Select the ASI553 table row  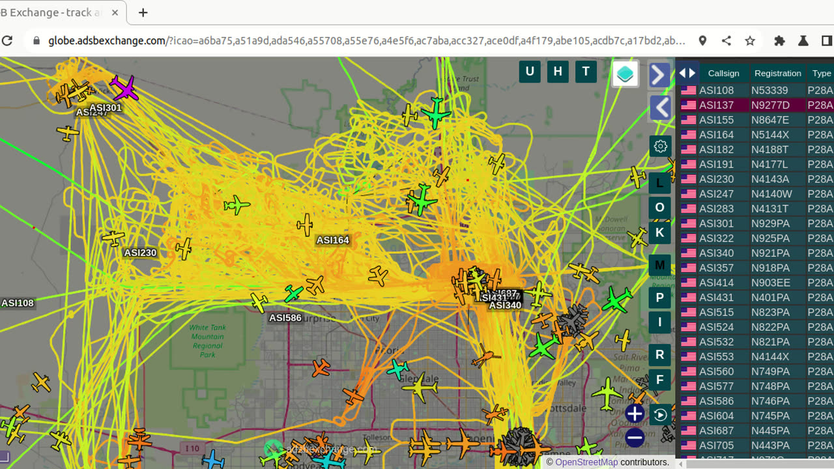[756, 357]
